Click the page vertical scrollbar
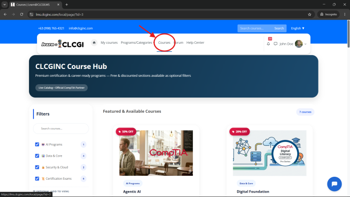 (x=349, y=33)
